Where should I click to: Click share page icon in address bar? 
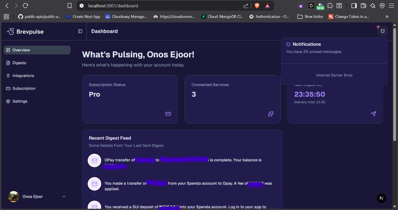click(246, 6)
